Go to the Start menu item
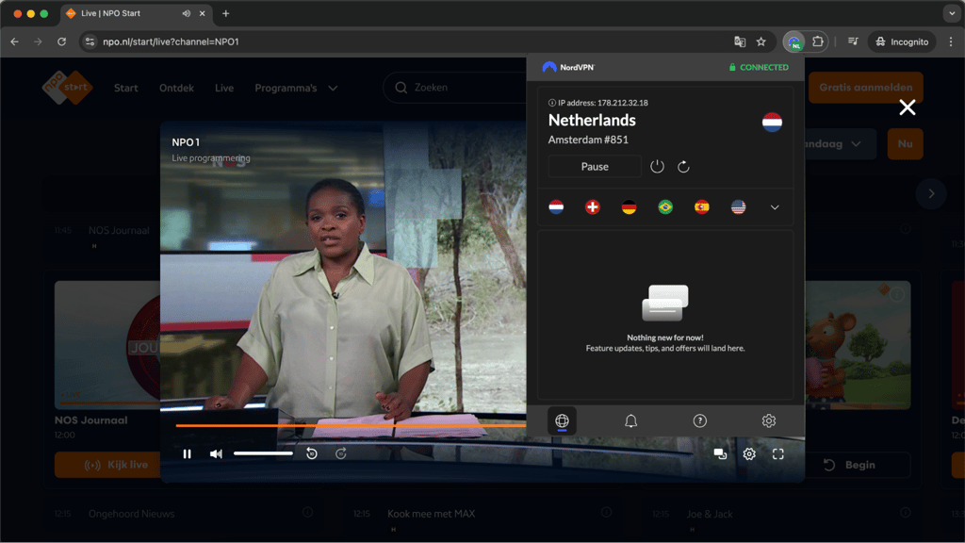This screenshot has width=965, height=543. 125,88
